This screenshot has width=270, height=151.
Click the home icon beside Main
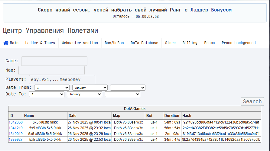tap(6, 43)
